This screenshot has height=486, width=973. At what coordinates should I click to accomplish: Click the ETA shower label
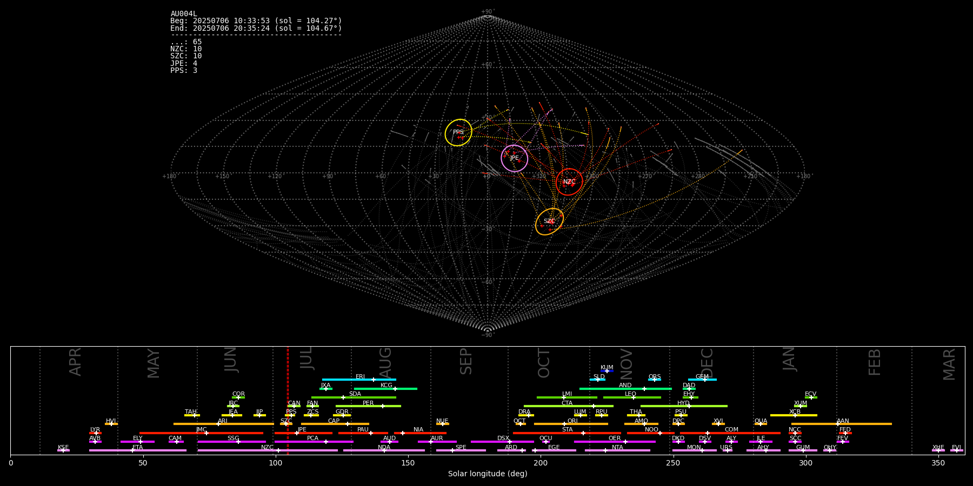[x=138, y=448]
